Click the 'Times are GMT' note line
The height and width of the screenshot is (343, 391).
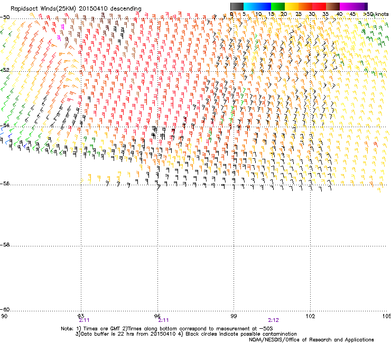pos(167,329)
